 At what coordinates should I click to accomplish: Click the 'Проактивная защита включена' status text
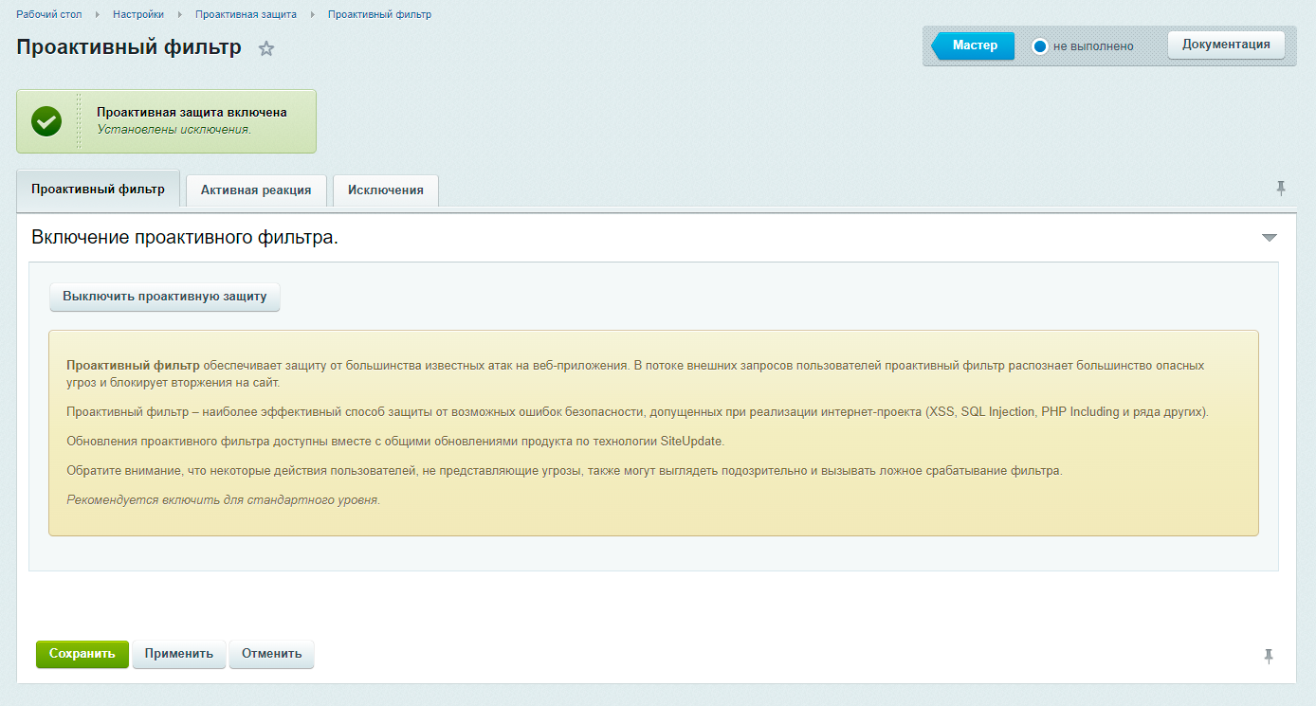click(192, 113)
